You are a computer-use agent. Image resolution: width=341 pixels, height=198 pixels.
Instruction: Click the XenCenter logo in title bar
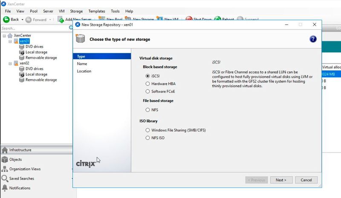tap(3, 4)
